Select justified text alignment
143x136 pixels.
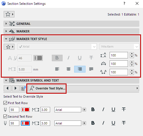91,69
